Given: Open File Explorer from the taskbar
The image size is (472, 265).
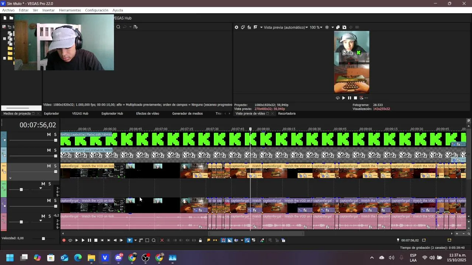Looking at the screenshot, I should click(91, 258).
